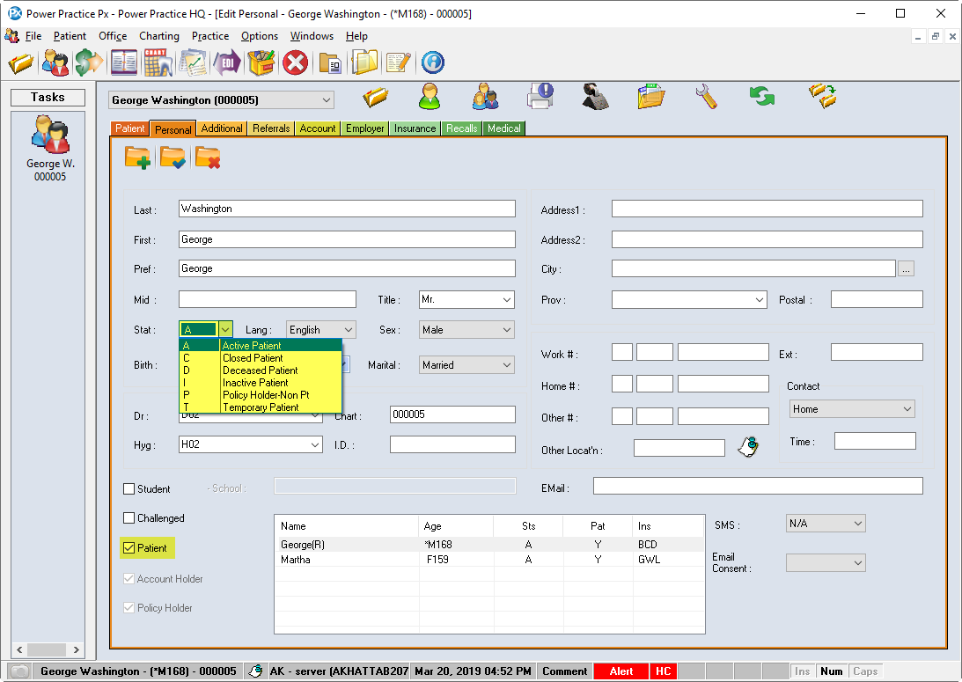Click the red Alert status indicator

pyautogui.click(x=621, y=671)
